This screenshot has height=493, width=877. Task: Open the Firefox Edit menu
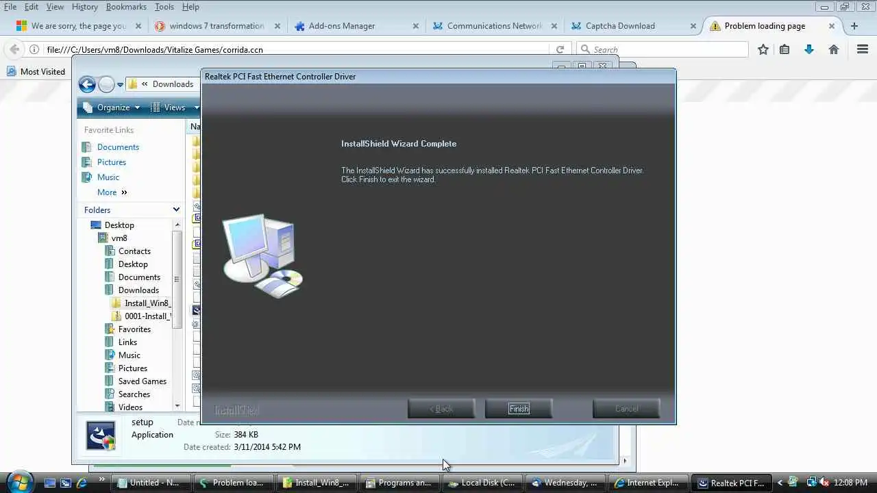(x=32, y=7)
